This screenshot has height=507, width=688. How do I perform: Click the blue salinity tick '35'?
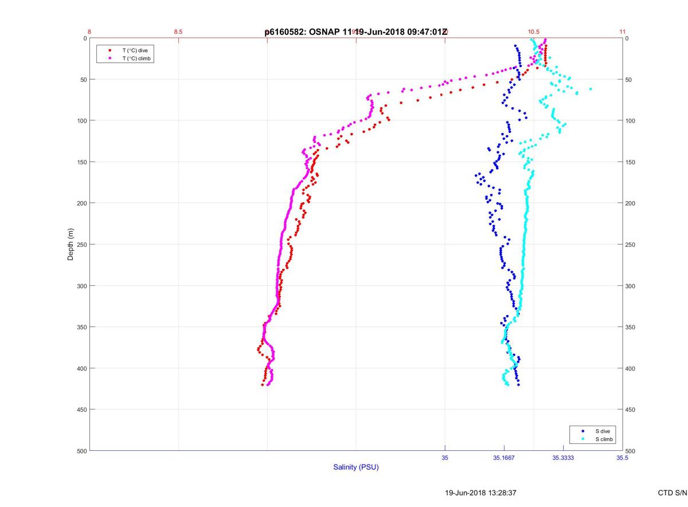445,458
